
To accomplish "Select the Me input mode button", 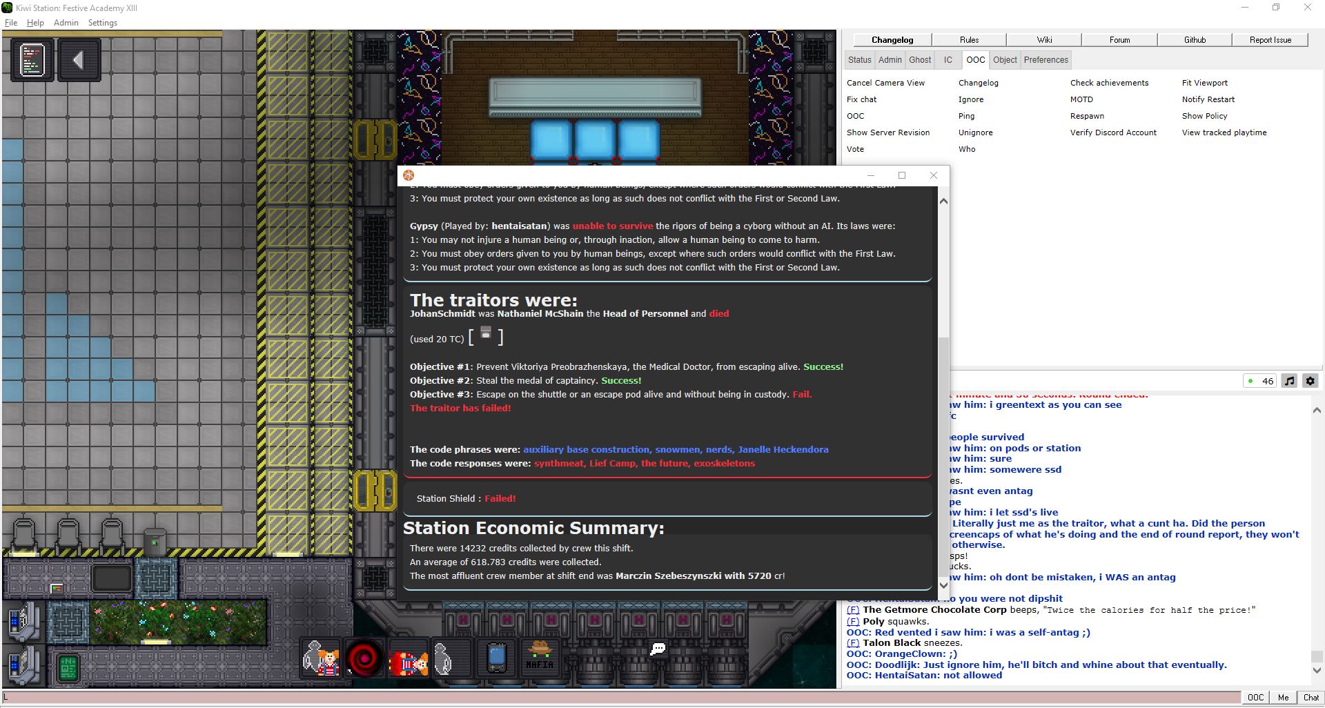I will pyautogui.click(x=1283, y=698).
